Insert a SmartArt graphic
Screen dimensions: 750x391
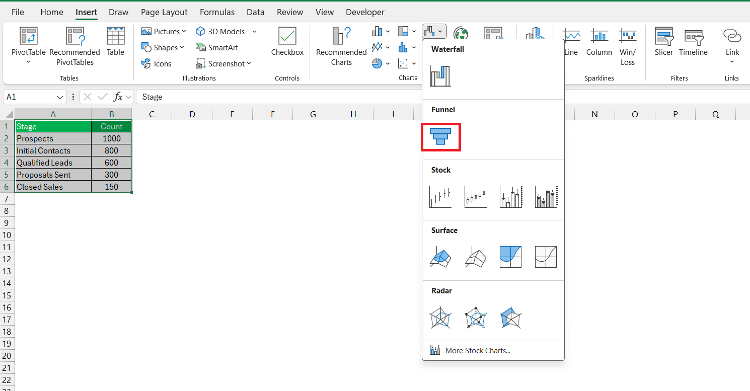tap(217, 48)
